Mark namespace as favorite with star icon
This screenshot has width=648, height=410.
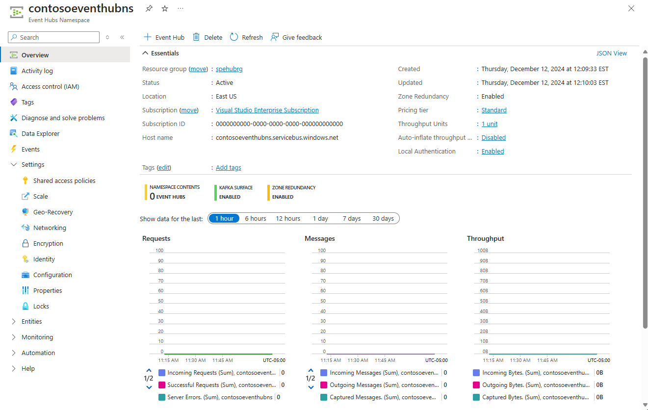(164, 9)
